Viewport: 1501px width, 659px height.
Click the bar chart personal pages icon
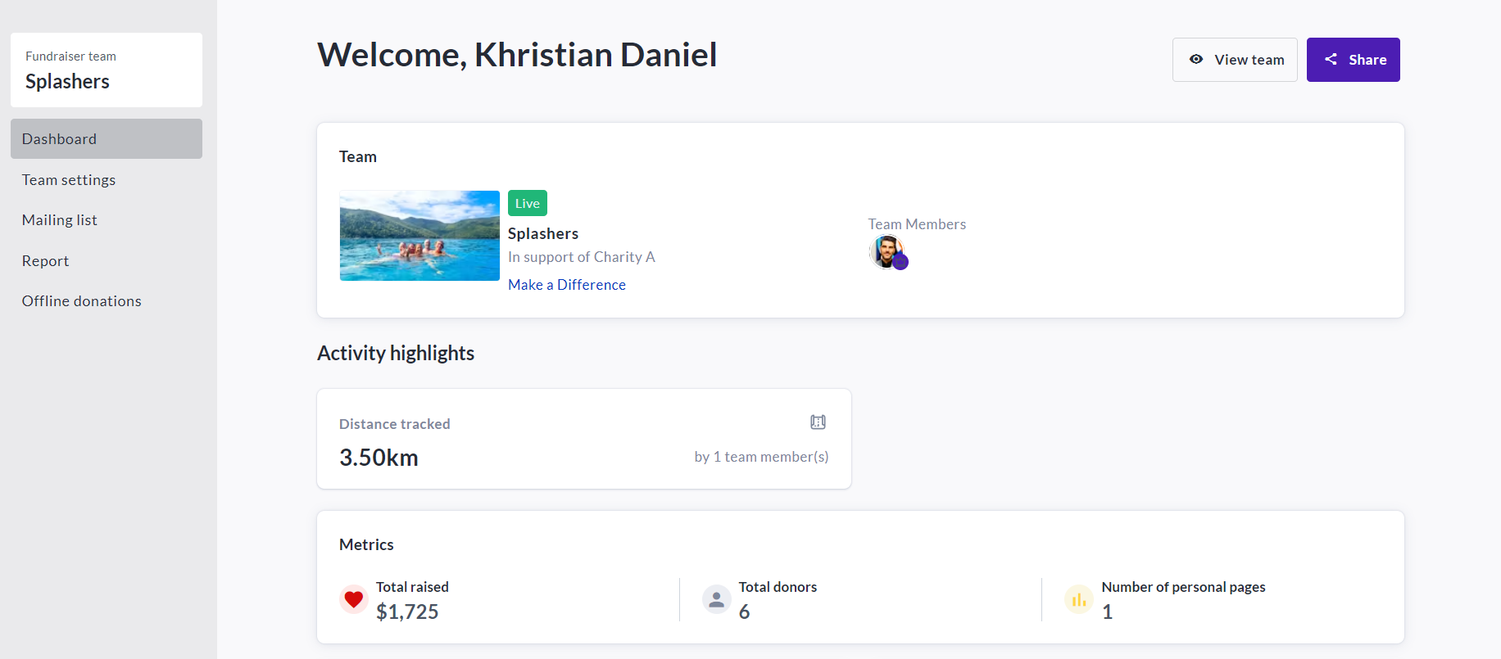tap(1079, 599)
